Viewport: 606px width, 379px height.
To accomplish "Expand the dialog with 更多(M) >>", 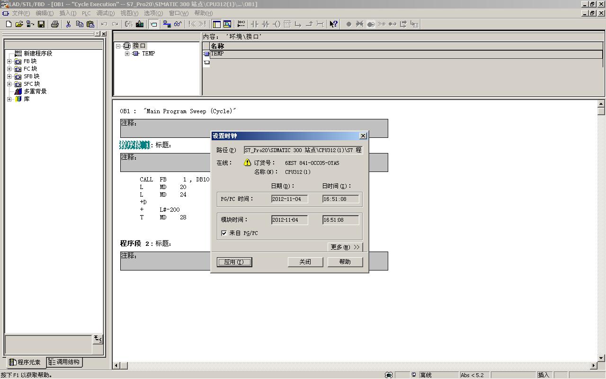I will (x=345, y=247).
